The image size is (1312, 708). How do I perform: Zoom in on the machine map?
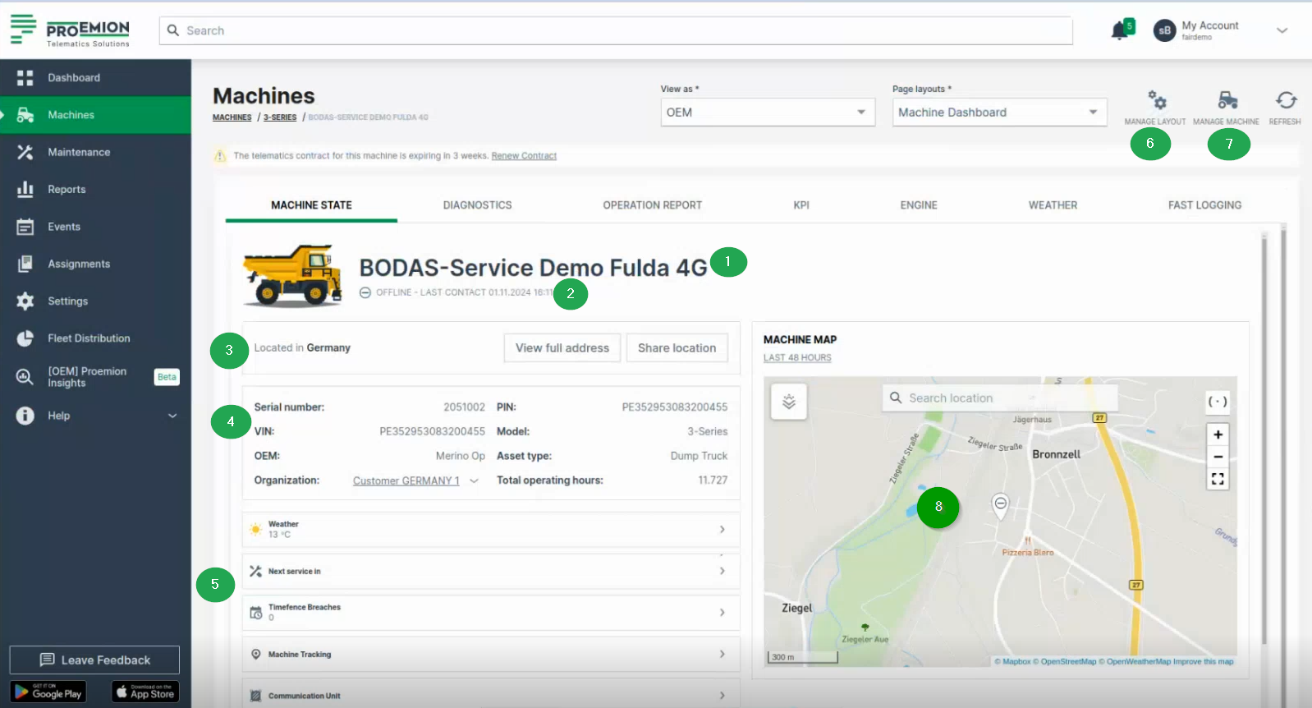tap(1218, 434)
